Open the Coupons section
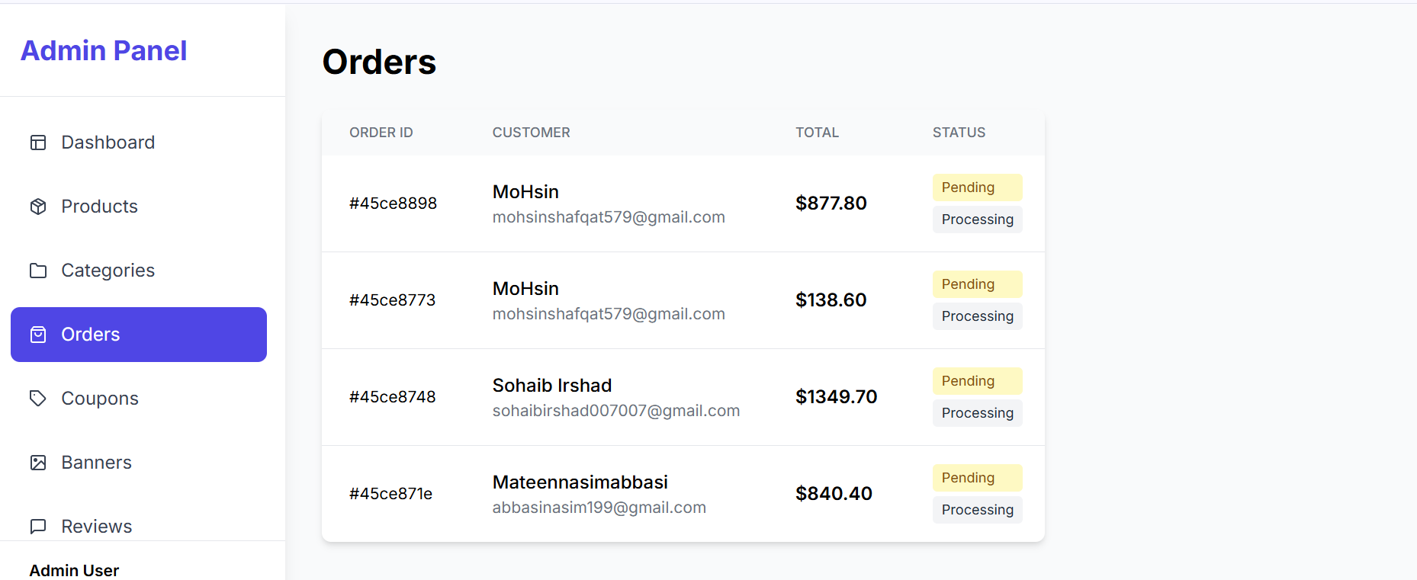 [99, 399]
